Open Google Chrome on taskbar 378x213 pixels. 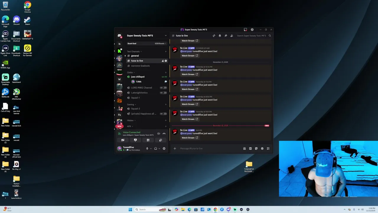click(x=215, y=209)
